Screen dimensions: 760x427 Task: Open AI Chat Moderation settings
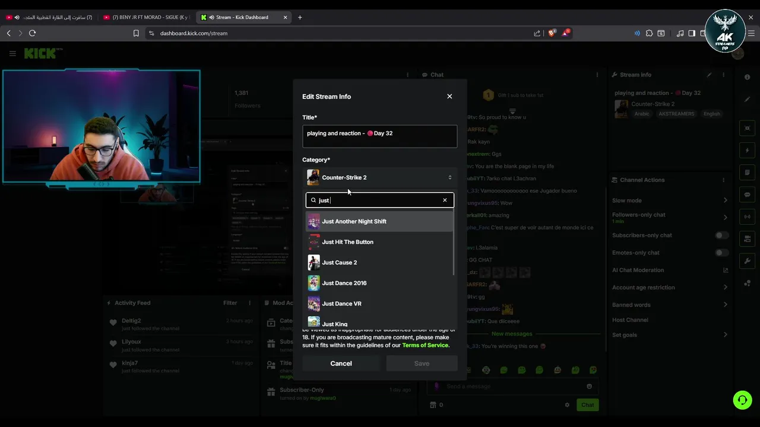pyautogui.click(x=670, y=270)
